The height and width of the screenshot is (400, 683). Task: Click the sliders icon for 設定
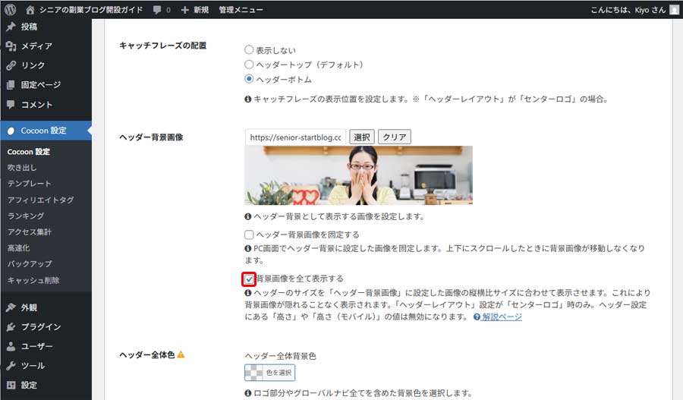(x=11, y=385)
